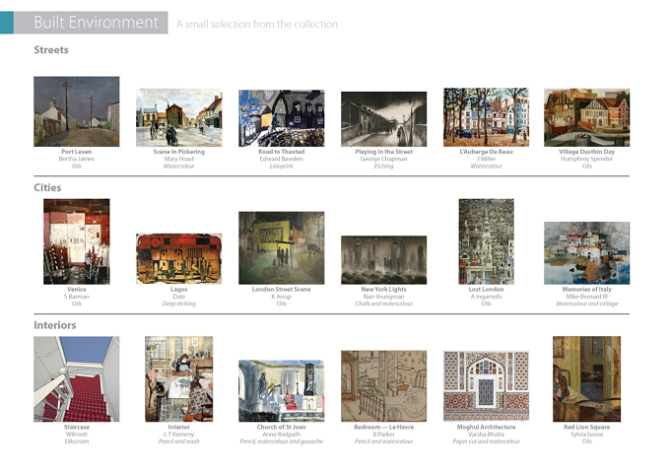Screen dimensions: 670x474
Task: Click the 'New York Lights' caption title
Action: [x=383, y=290]
